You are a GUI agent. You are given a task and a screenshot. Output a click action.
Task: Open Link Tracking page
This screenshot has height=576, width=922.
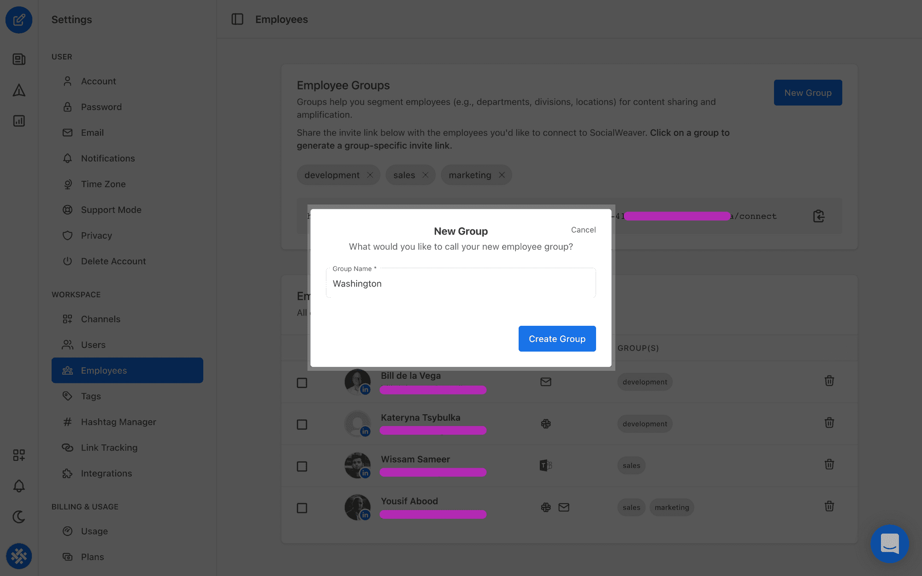point(127,448)
